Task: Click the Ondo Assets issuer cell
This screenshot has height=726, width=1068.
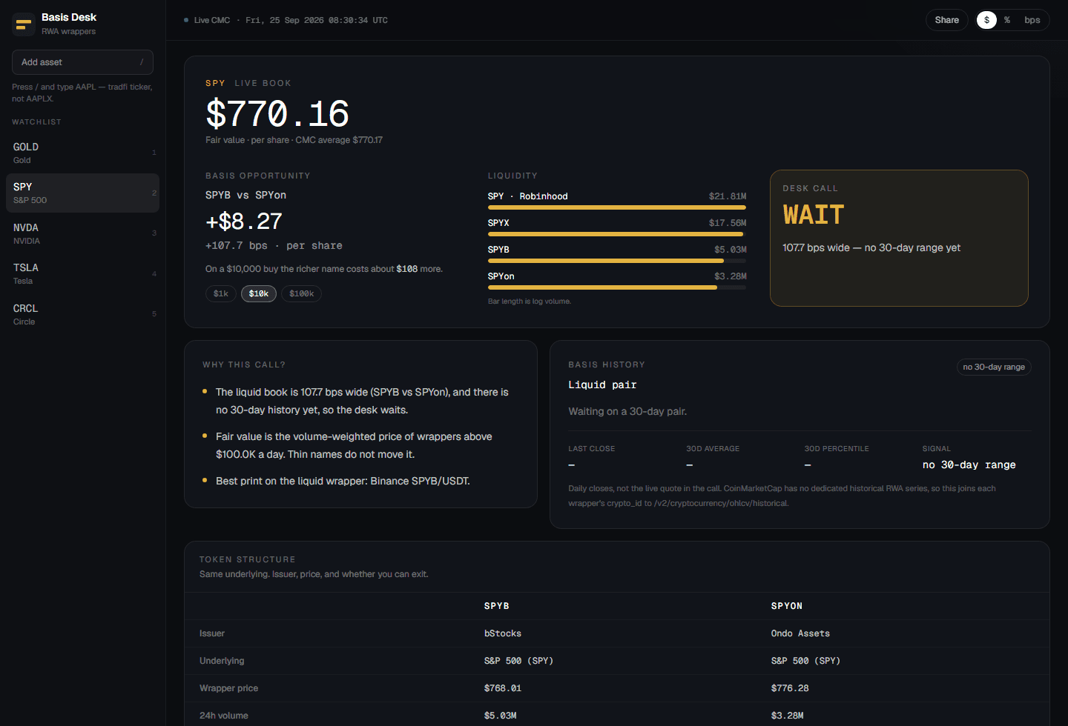Action: point(800,633)
